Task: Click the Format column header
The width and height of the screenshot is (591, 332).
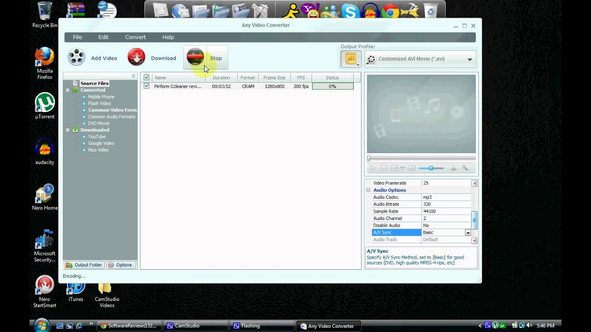Action: point(248,77)
